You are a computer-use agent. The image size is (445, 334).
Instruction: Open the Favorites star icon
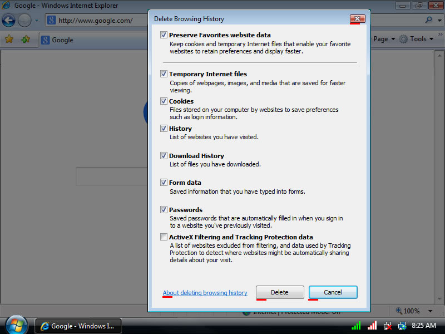(9, 40)
